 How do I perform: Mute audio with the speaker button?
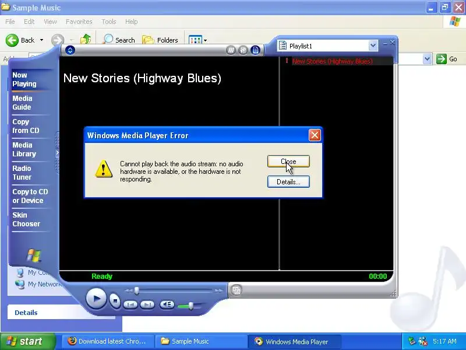(x=167, y=304)
